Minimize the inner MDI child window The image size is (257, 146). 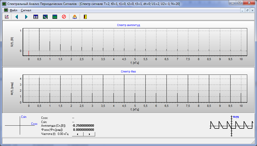pos(243,10)
